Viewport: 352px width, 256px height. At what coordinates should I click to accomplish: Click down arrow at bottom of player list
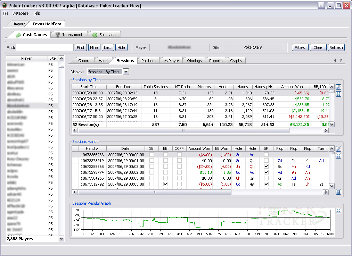pyautogui.click(x=61, y=239)
